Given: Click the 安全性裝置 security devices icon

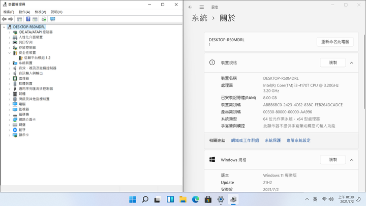Looking at the screenshot, I should (15, 53).
